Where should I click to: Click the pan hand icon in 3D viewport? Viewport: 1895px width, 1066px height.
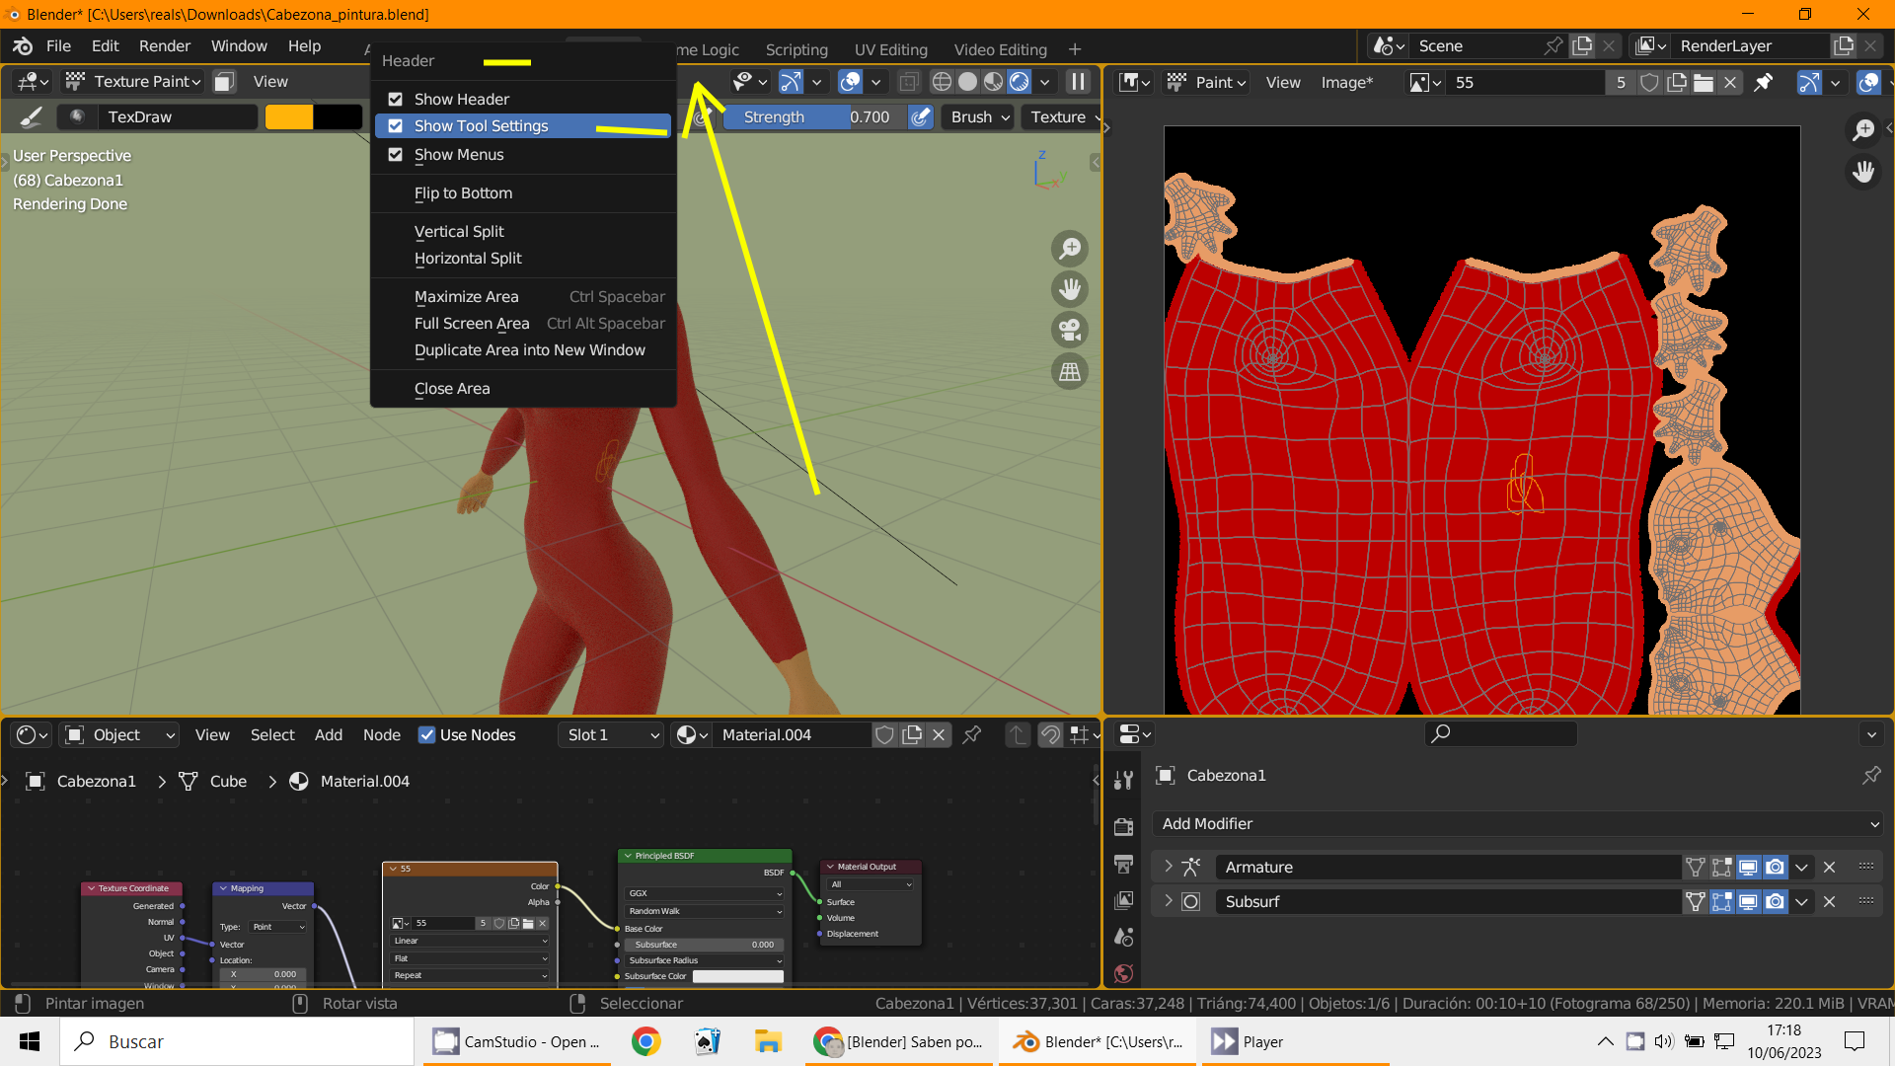[x=1069, y=289]
